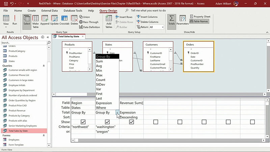Check Show box in second empty column
The width and height of the screenshot is (270, 152).
point(180,122)
